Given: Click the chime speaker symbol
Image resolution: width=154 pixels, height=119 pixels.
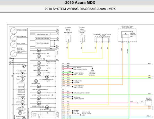Looking at the screenshot, I should click(21, 84).
